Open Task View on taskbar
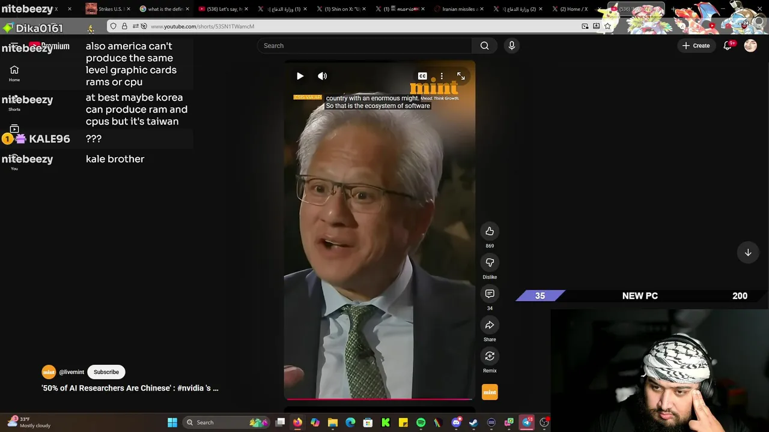The image size is (769, 432). (280, 422)
